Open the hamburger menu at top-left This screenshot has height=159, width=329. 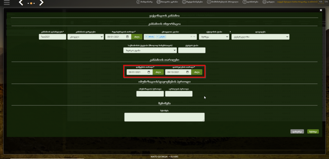click(x=7, y=2)
